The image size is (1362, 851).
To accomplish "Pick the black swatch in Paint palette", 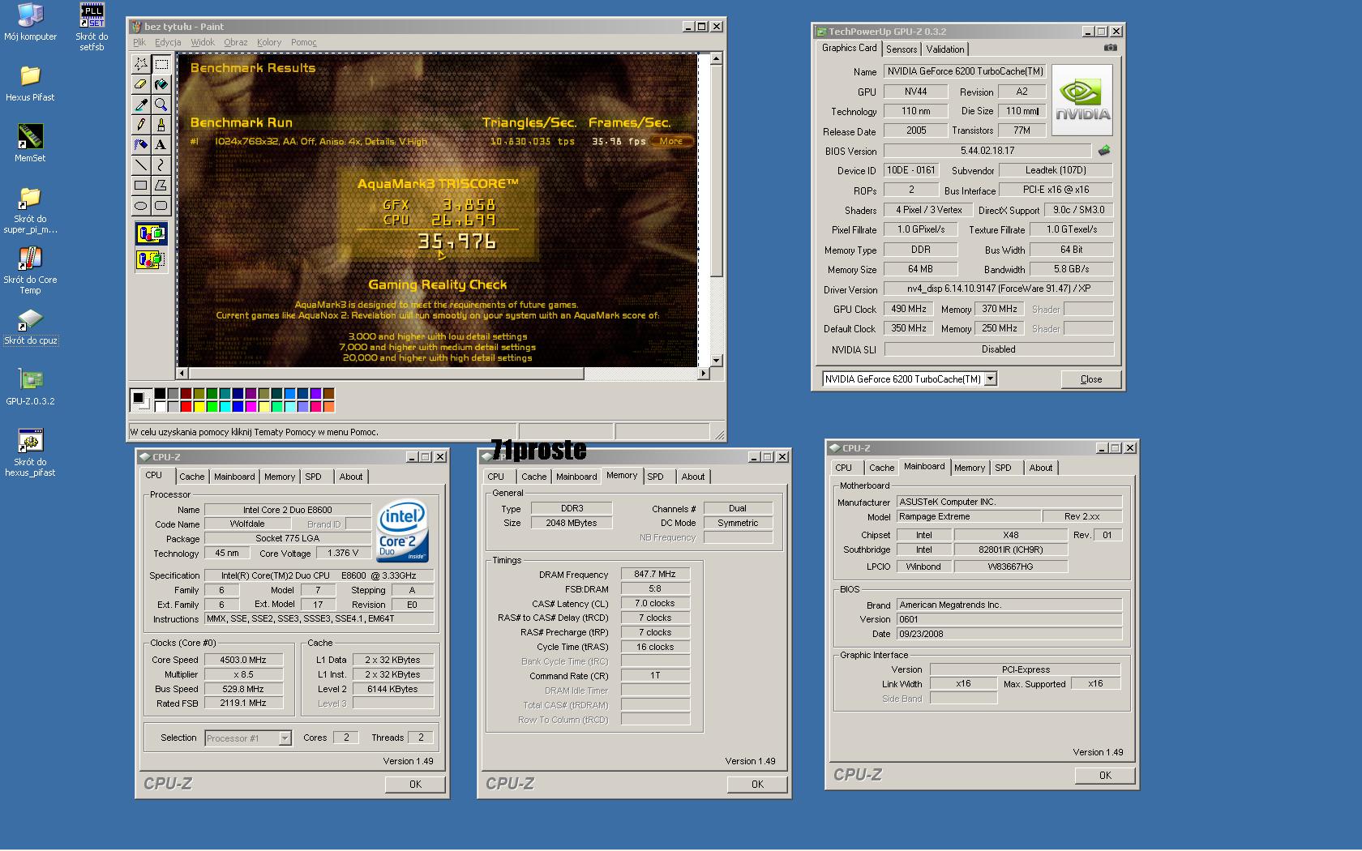I will (x=160, y=393).
